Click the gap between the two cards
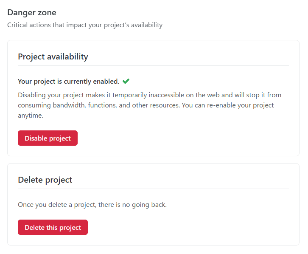308x254 pixels. [153, 160]
